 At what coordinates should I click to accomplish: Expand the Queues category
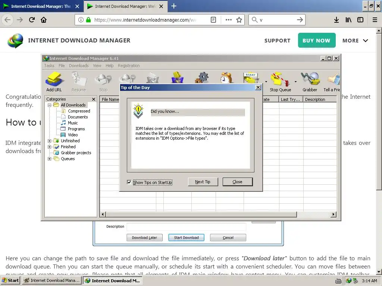[50, 159]
